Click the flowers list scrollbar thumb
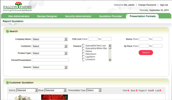The height and width of the screenshot is (100, 172). click(x=110, y=48)
